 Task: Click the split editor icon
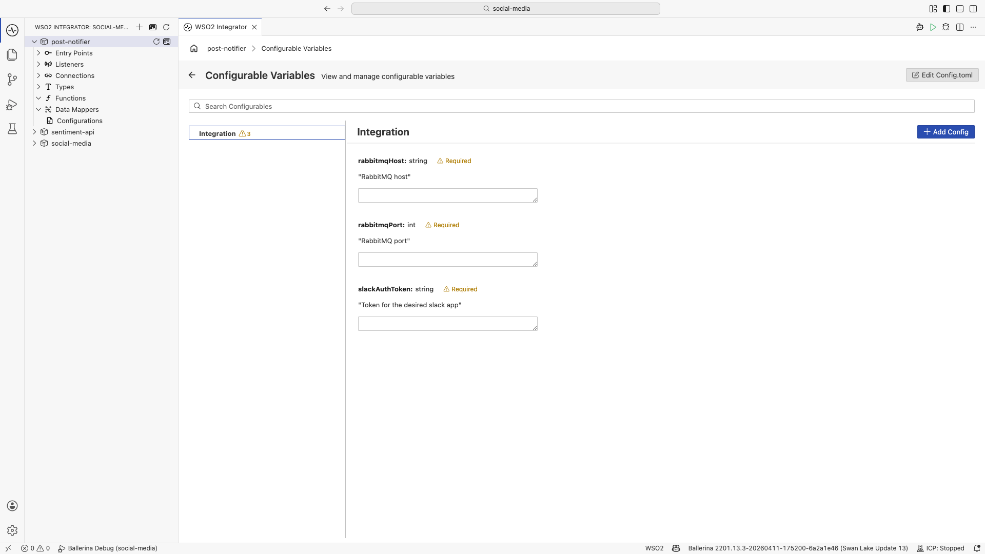click(x=960, y=27)
